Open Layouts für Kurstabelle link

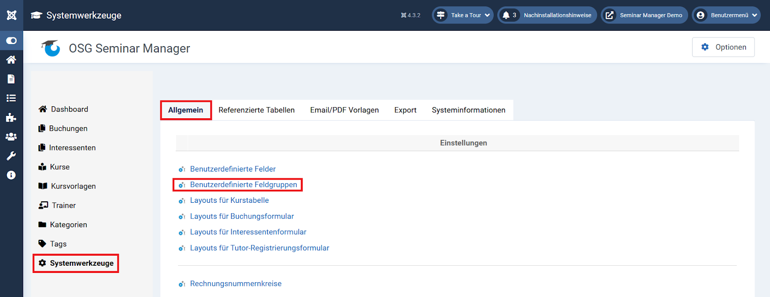(x=230, y=200)
